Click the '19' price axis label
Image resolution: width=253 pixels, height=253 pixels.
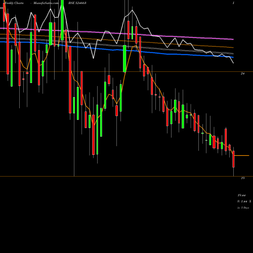243,178
